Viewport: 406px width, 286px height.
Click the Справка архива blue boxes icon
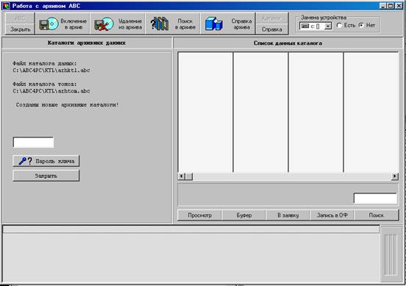click(214, 24)
